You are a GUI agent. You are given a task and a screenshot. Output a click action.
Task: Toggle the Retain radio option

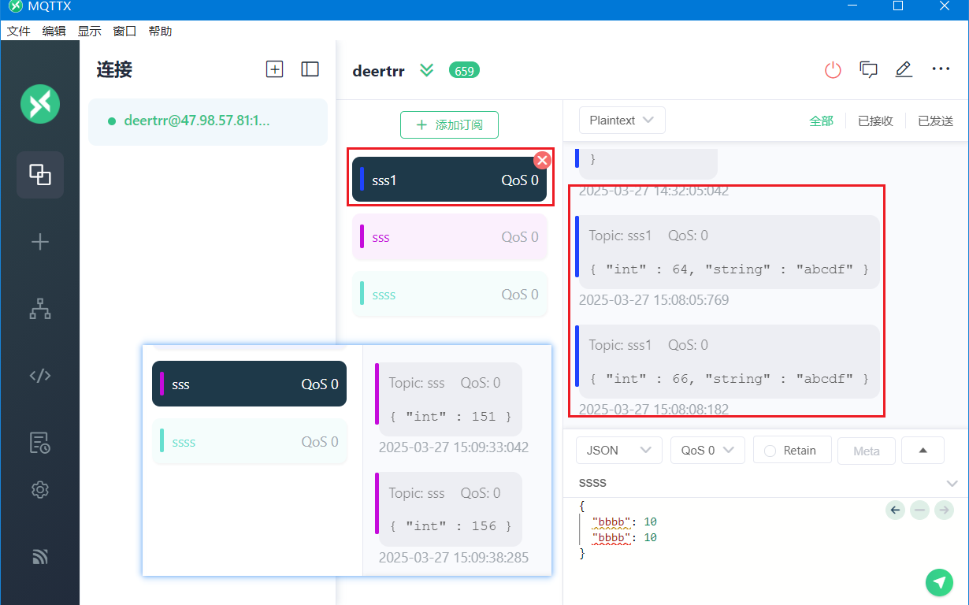(x=792, y=451)
